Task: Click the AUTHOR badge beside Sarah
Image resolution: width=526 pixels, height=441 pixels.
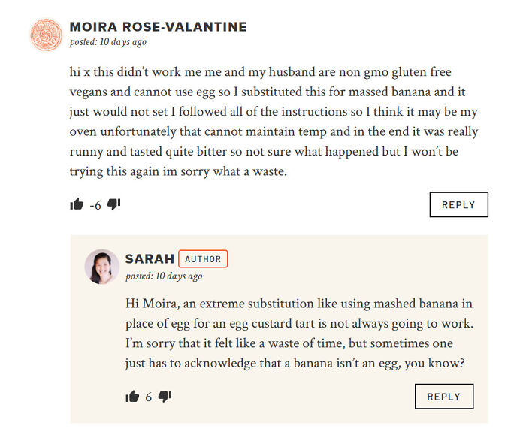Action: 203,259
